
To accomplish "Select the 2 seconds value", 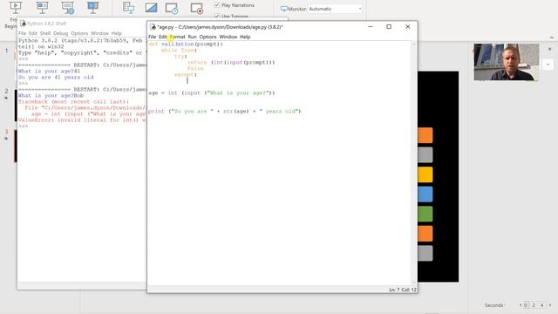I will point(534,305).
